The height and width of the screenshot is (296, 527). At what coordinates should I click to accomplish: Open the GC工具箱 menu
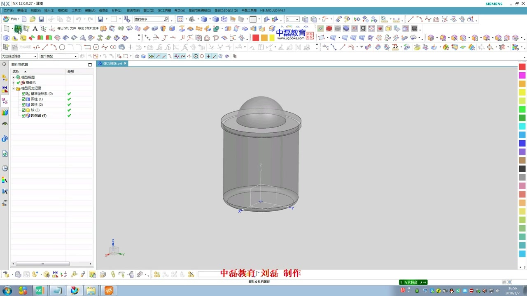tap(164, 10)
